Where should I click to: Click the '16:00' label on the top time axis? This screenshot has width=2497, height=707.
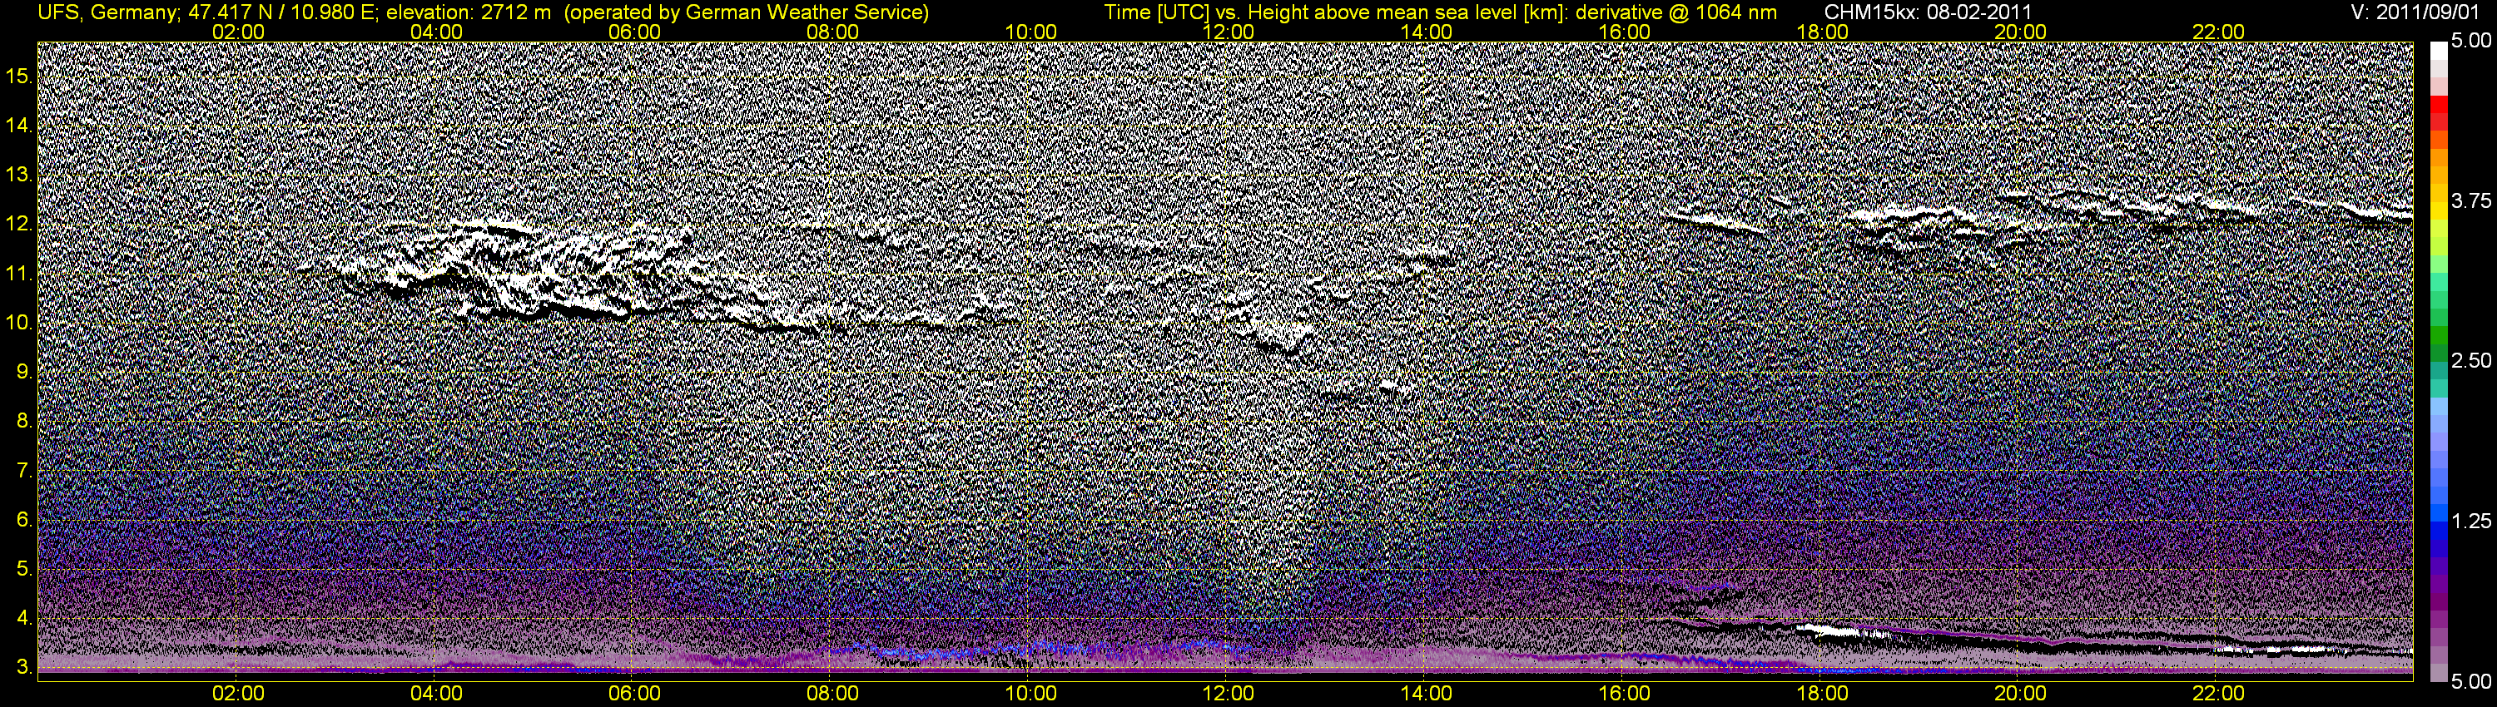1625,32
